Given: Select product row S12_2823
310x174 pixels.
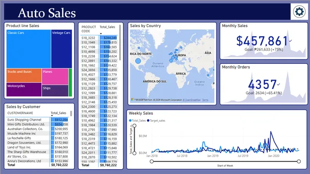Looking at the screenshot, I should pos(99,88).
